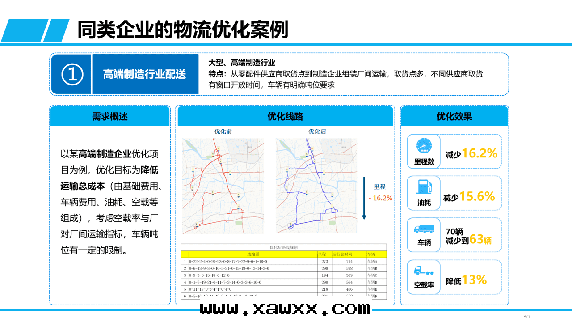Click the speedometer mileage icon
The width and height of the screenshot is (572, 322).
pos(424,146)
